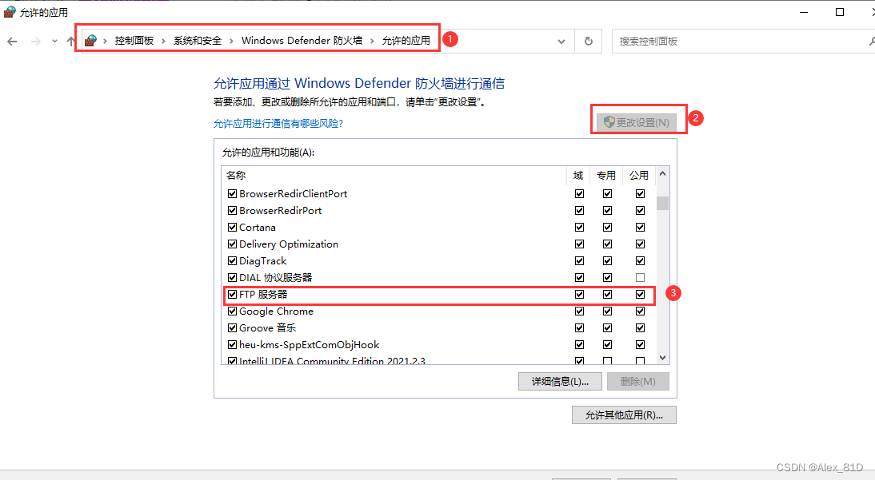Click the app list scrollbar thumb
The image size is (875, 480).
(x=662, y=203)
